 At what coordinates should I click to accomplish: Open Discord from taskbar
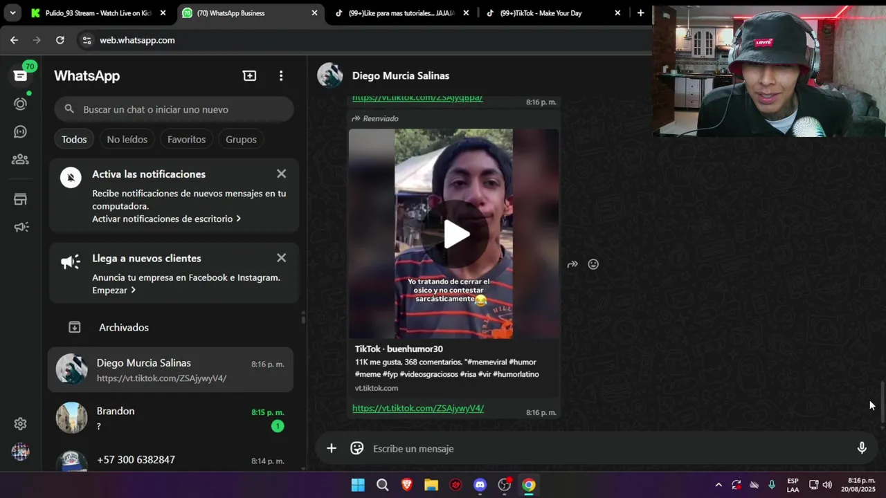(480, 485)
